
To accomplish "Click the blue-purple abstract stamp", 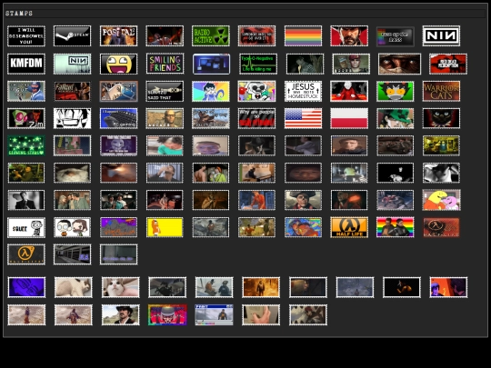I will (x=26, y=287).
